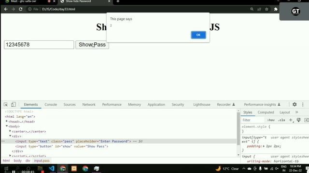Select the input type="text" DOM row

(119, 141)
